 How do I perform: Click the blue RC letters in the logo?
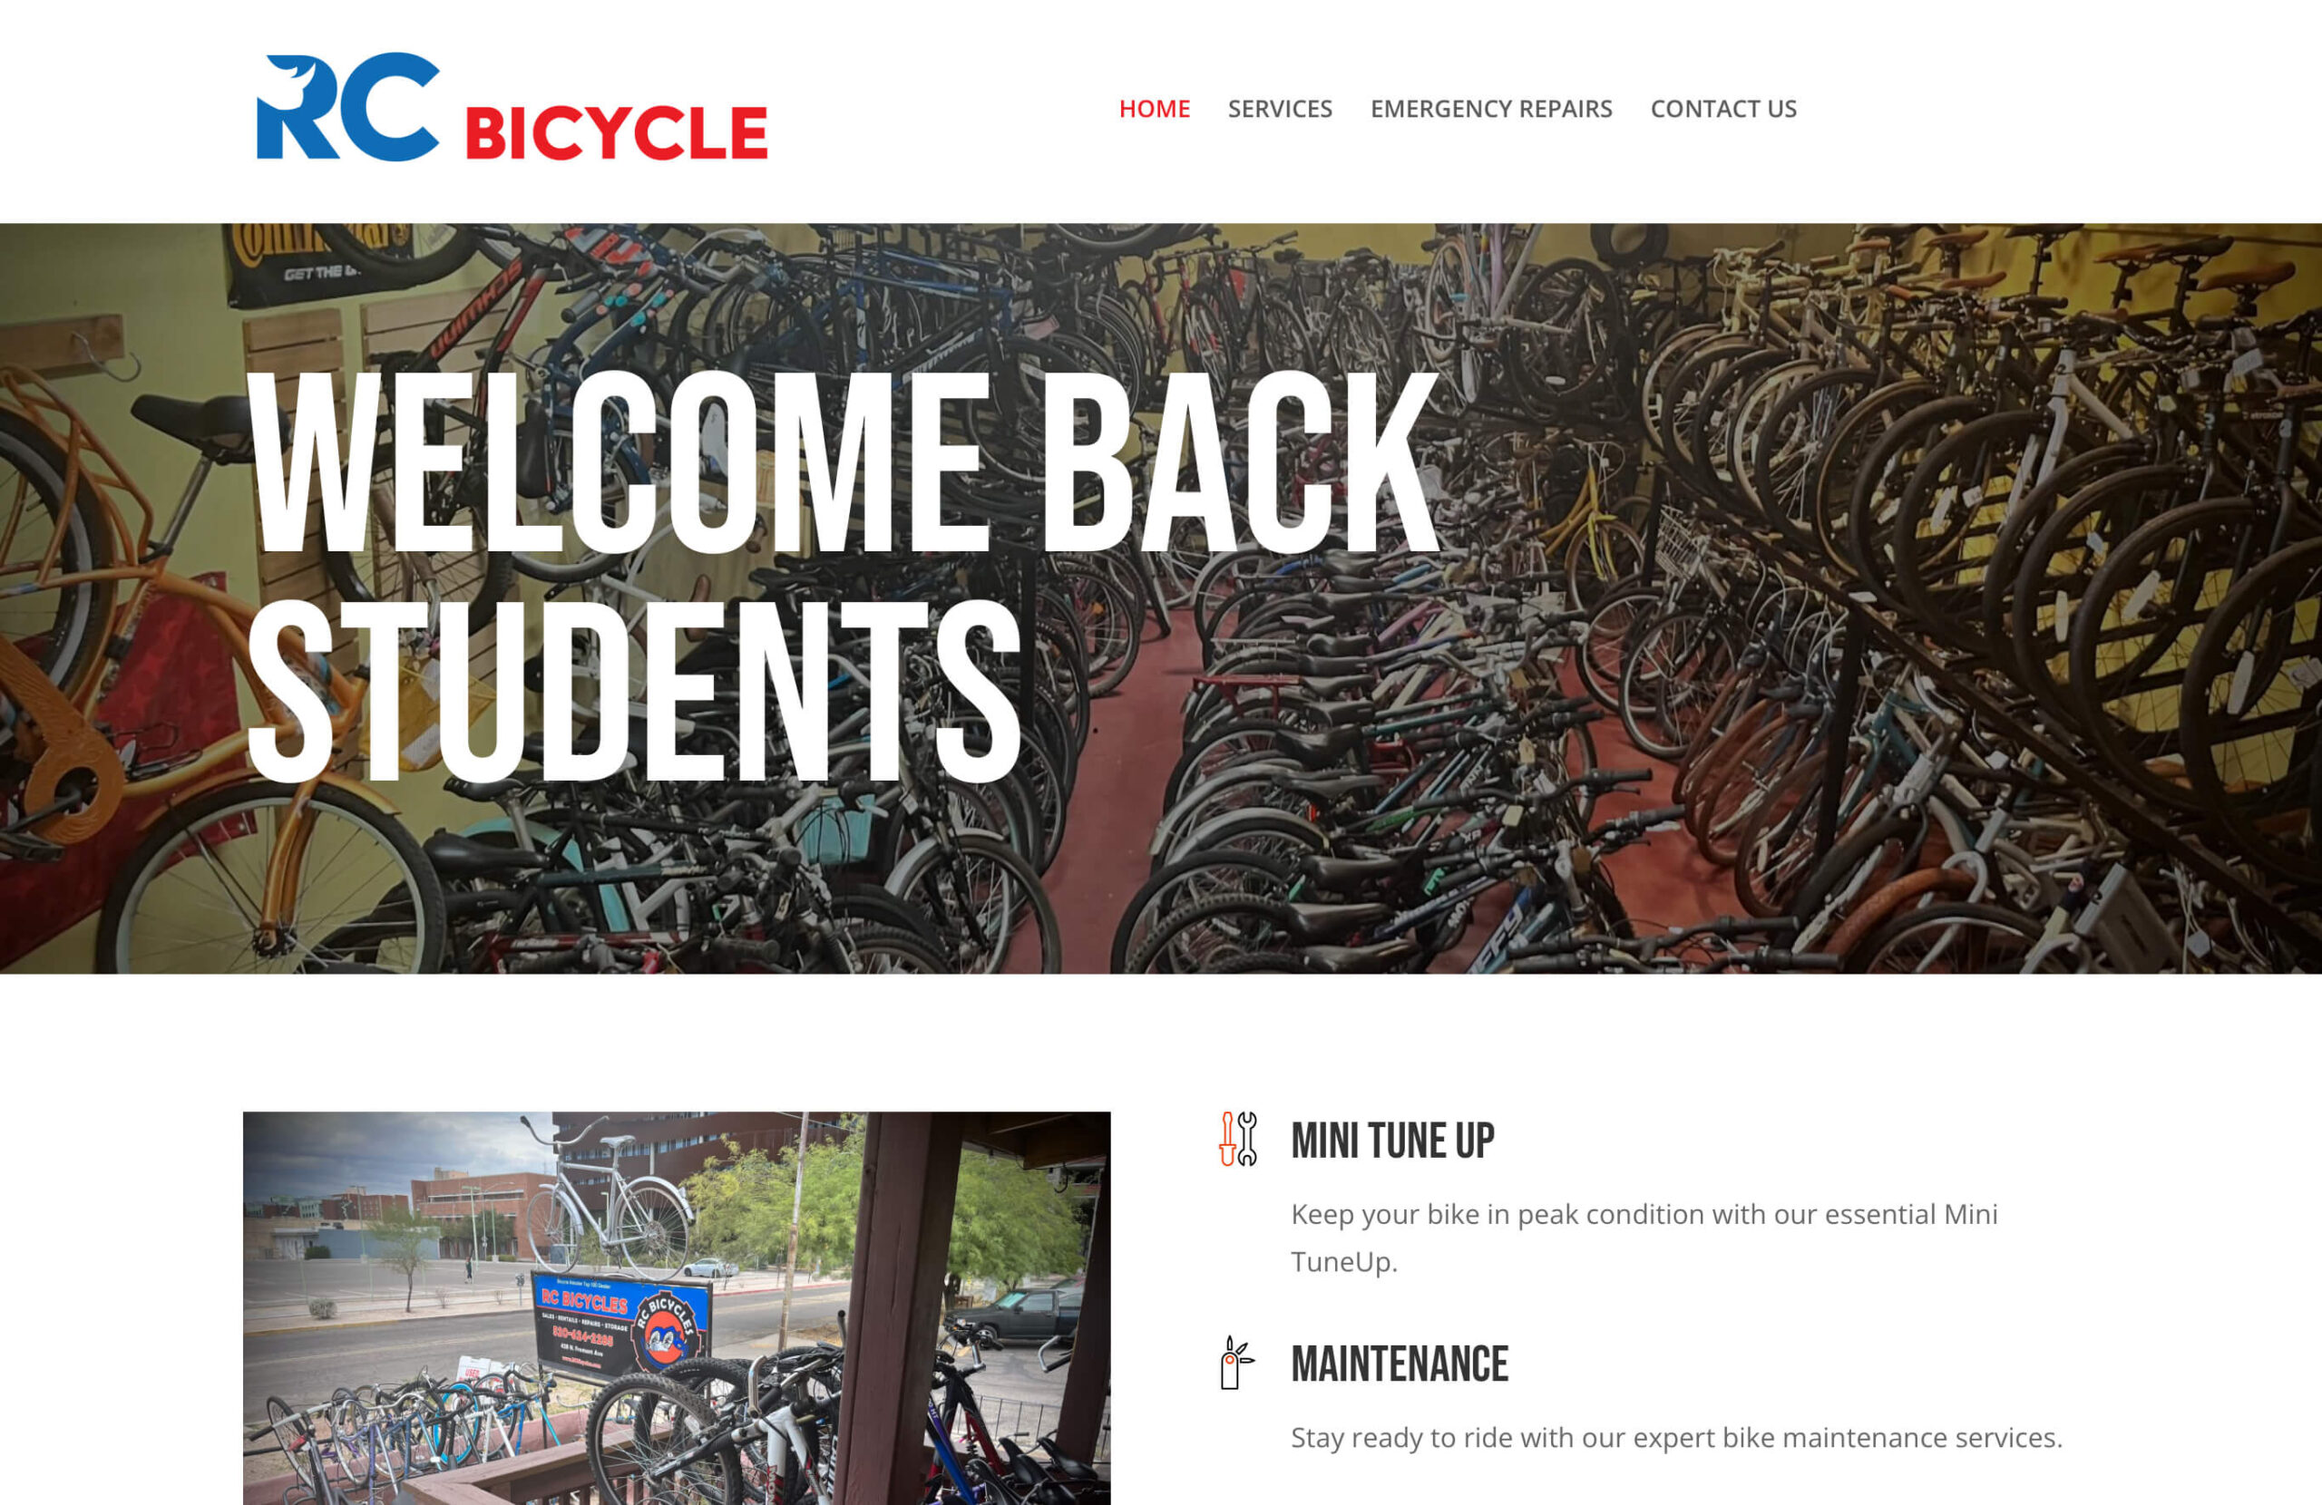347,107
